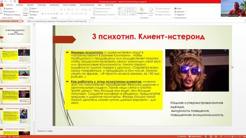This screenshot has width=246, height=138.
Task: Pick the star shape in shapes gallery
Action: [x=133, y=14]
